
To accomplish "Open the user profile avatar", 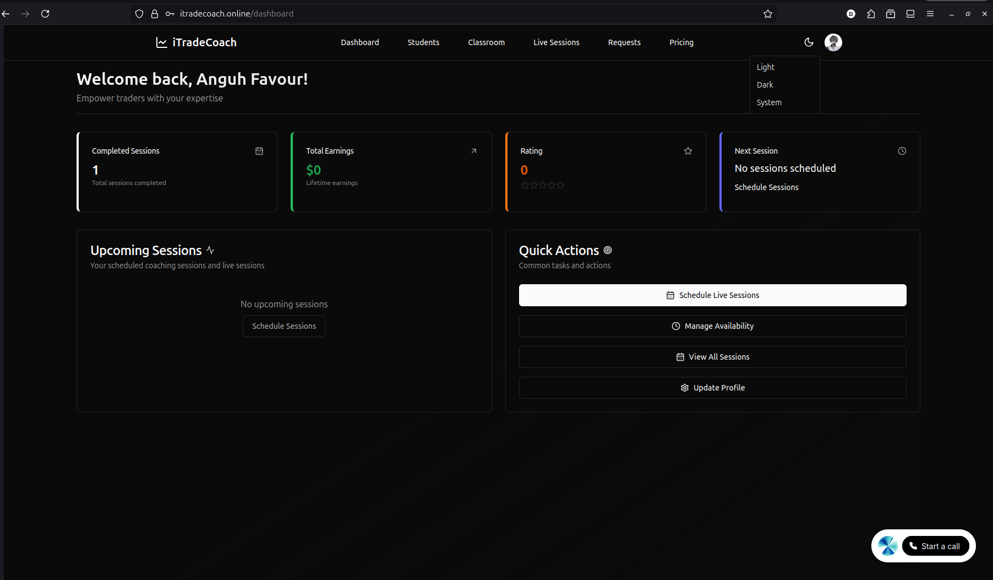I will (833, 42).
